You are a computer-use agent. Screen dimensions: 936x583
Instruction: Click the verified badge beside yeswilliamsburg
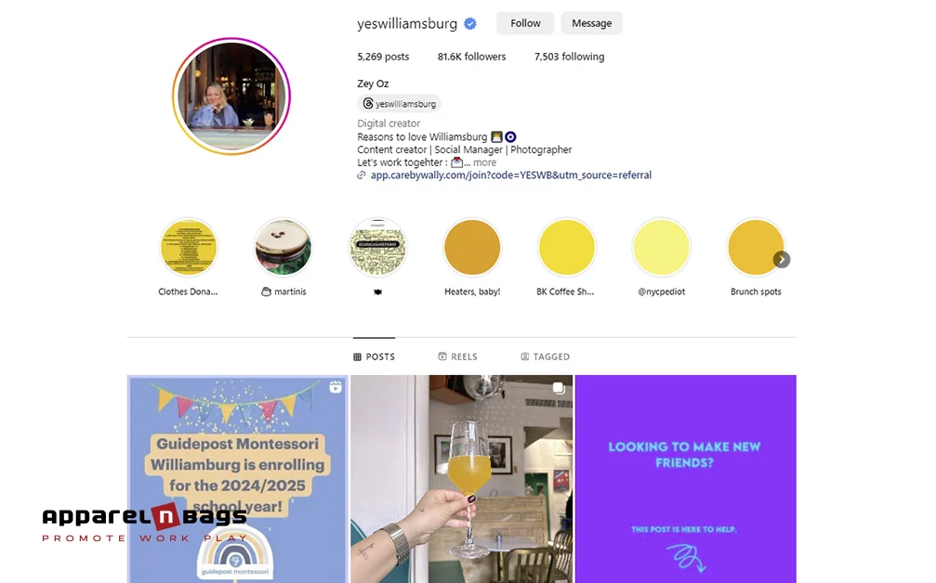point(470,24)
